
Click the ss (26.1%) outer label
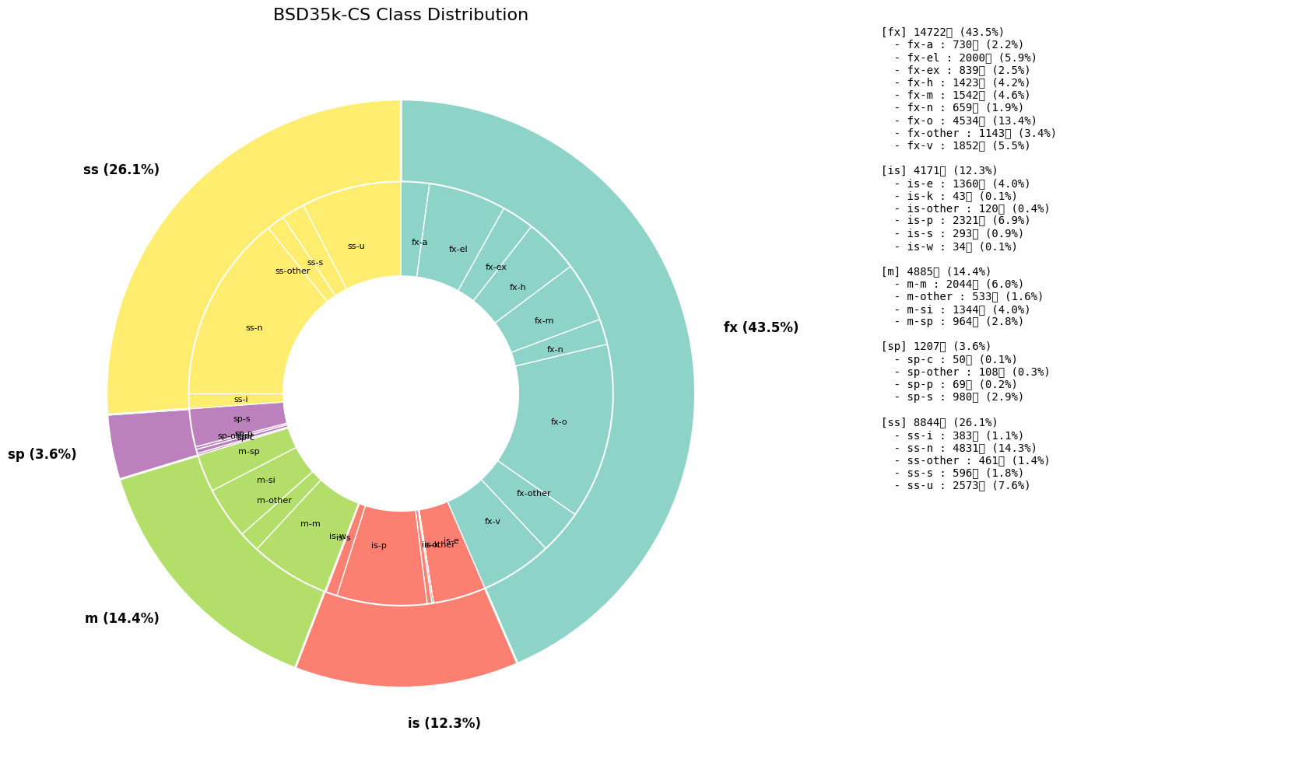pyautogui.click(x=121, y=170)
